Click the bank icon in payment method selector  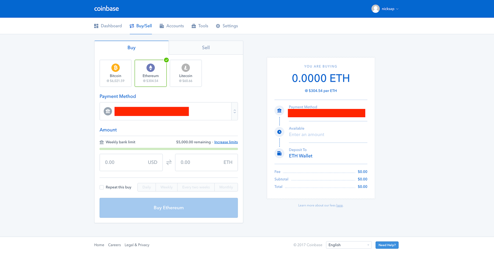point(108,111)
